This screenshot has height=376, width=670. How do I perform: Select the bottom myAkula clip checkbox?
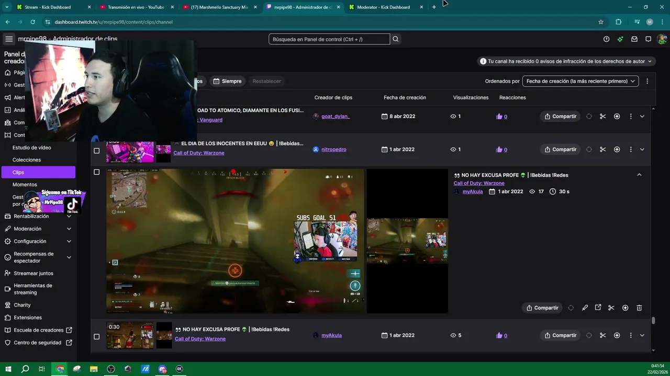click(96, 337)
